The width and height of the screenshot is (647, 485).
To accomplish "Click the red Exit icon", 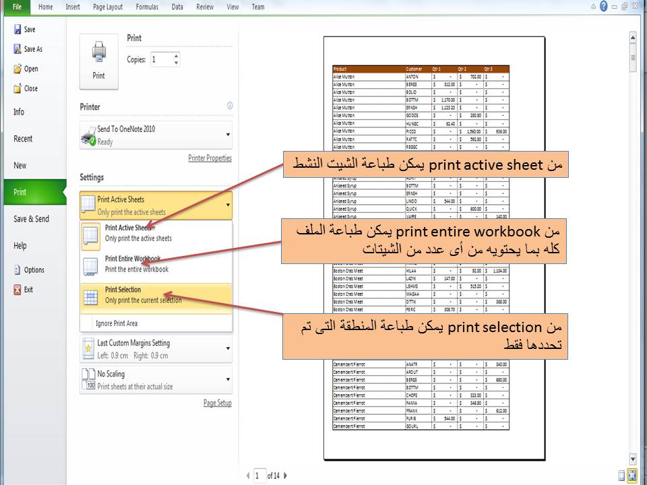I will pos(18,290).
